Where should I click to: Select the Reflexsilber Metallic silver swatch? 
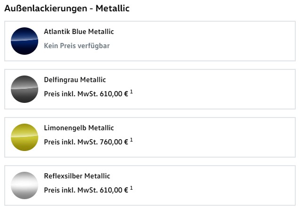24,185
